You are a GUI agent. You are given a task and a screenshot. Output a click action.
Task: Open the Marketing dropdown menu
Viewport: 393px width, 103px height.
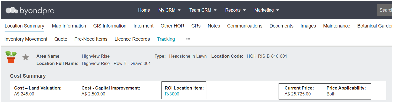pos(266,10)
